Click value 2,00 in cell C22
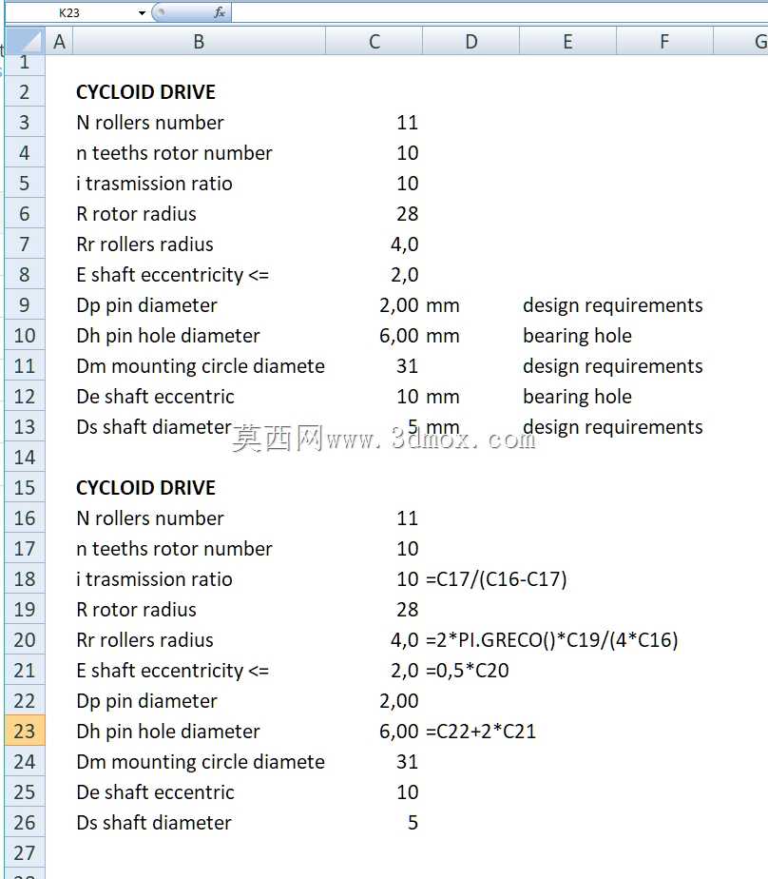The height and width of the screenshot is (879, 768). [x=399, y=701]
